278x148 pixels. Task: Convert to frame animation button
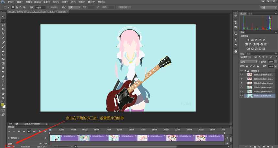tap(9, 147)
